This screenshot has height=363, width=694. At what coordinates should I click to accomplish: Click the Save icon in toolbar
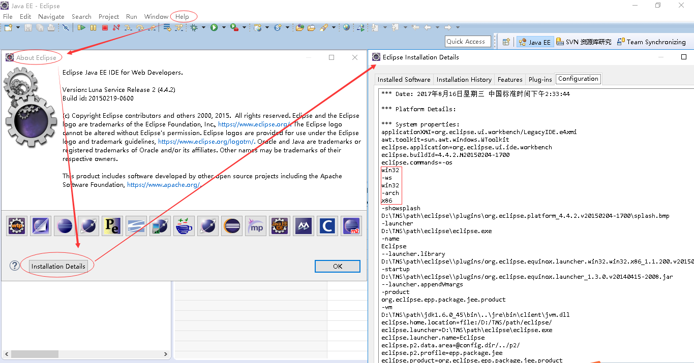pyautogui.click(x=28, y=27)
